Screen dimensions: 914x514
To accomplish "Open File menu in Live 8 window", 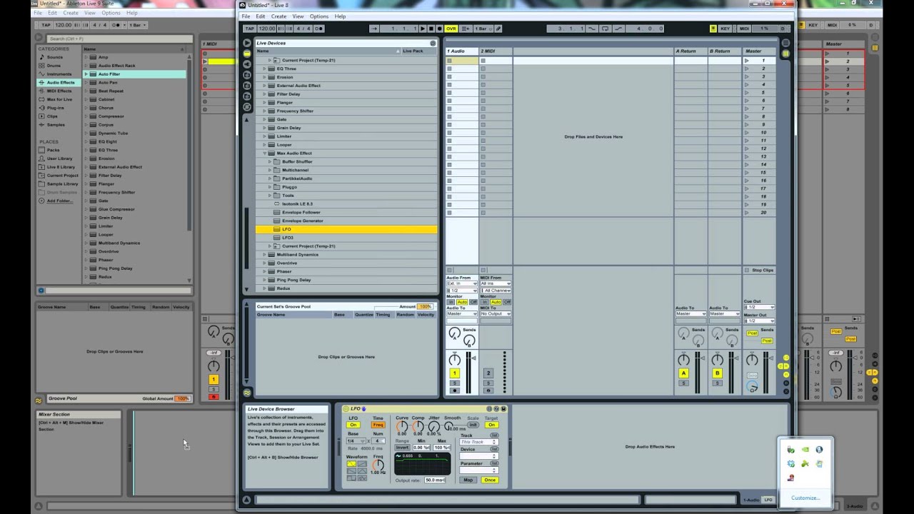I will 246,16.
